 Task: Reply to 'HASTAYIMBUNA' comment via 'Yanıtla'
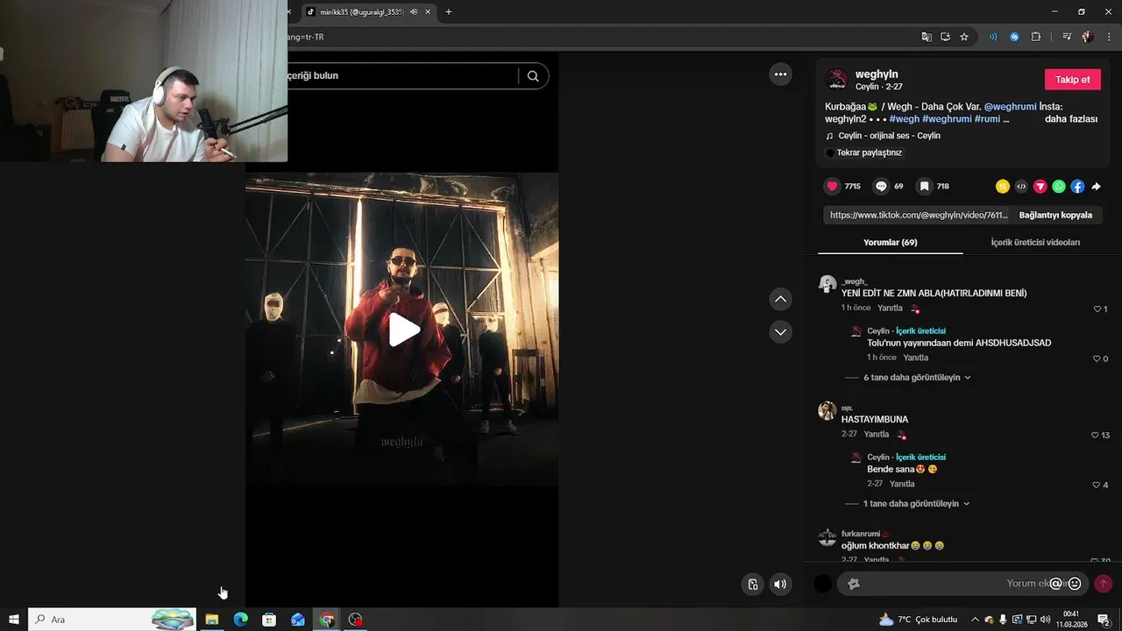[x=876, y=435]
